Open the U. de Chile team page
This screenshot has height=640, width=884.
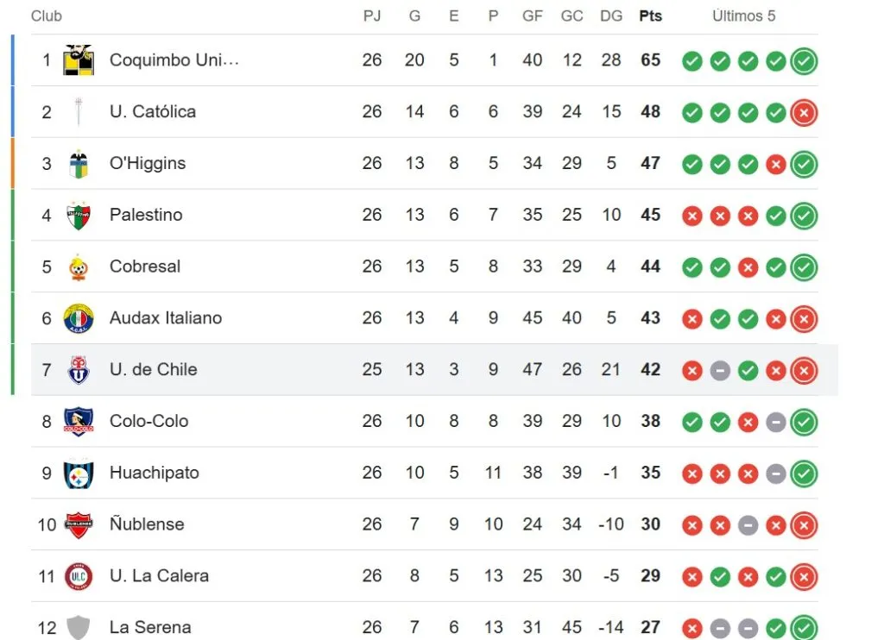click(153, 370)
